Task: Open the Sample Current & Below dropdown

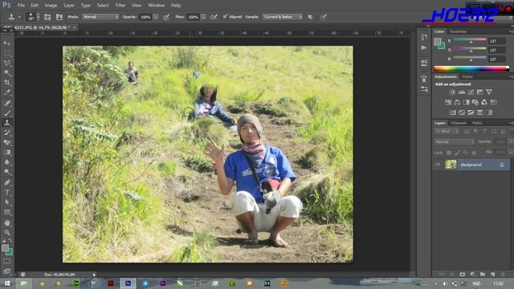Action: coord(282,17)
